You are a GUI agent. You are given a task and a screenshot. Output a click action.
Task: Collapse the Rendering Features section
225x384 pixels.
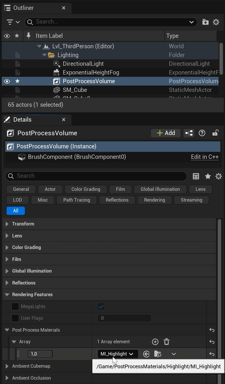[x=7, y=294]
